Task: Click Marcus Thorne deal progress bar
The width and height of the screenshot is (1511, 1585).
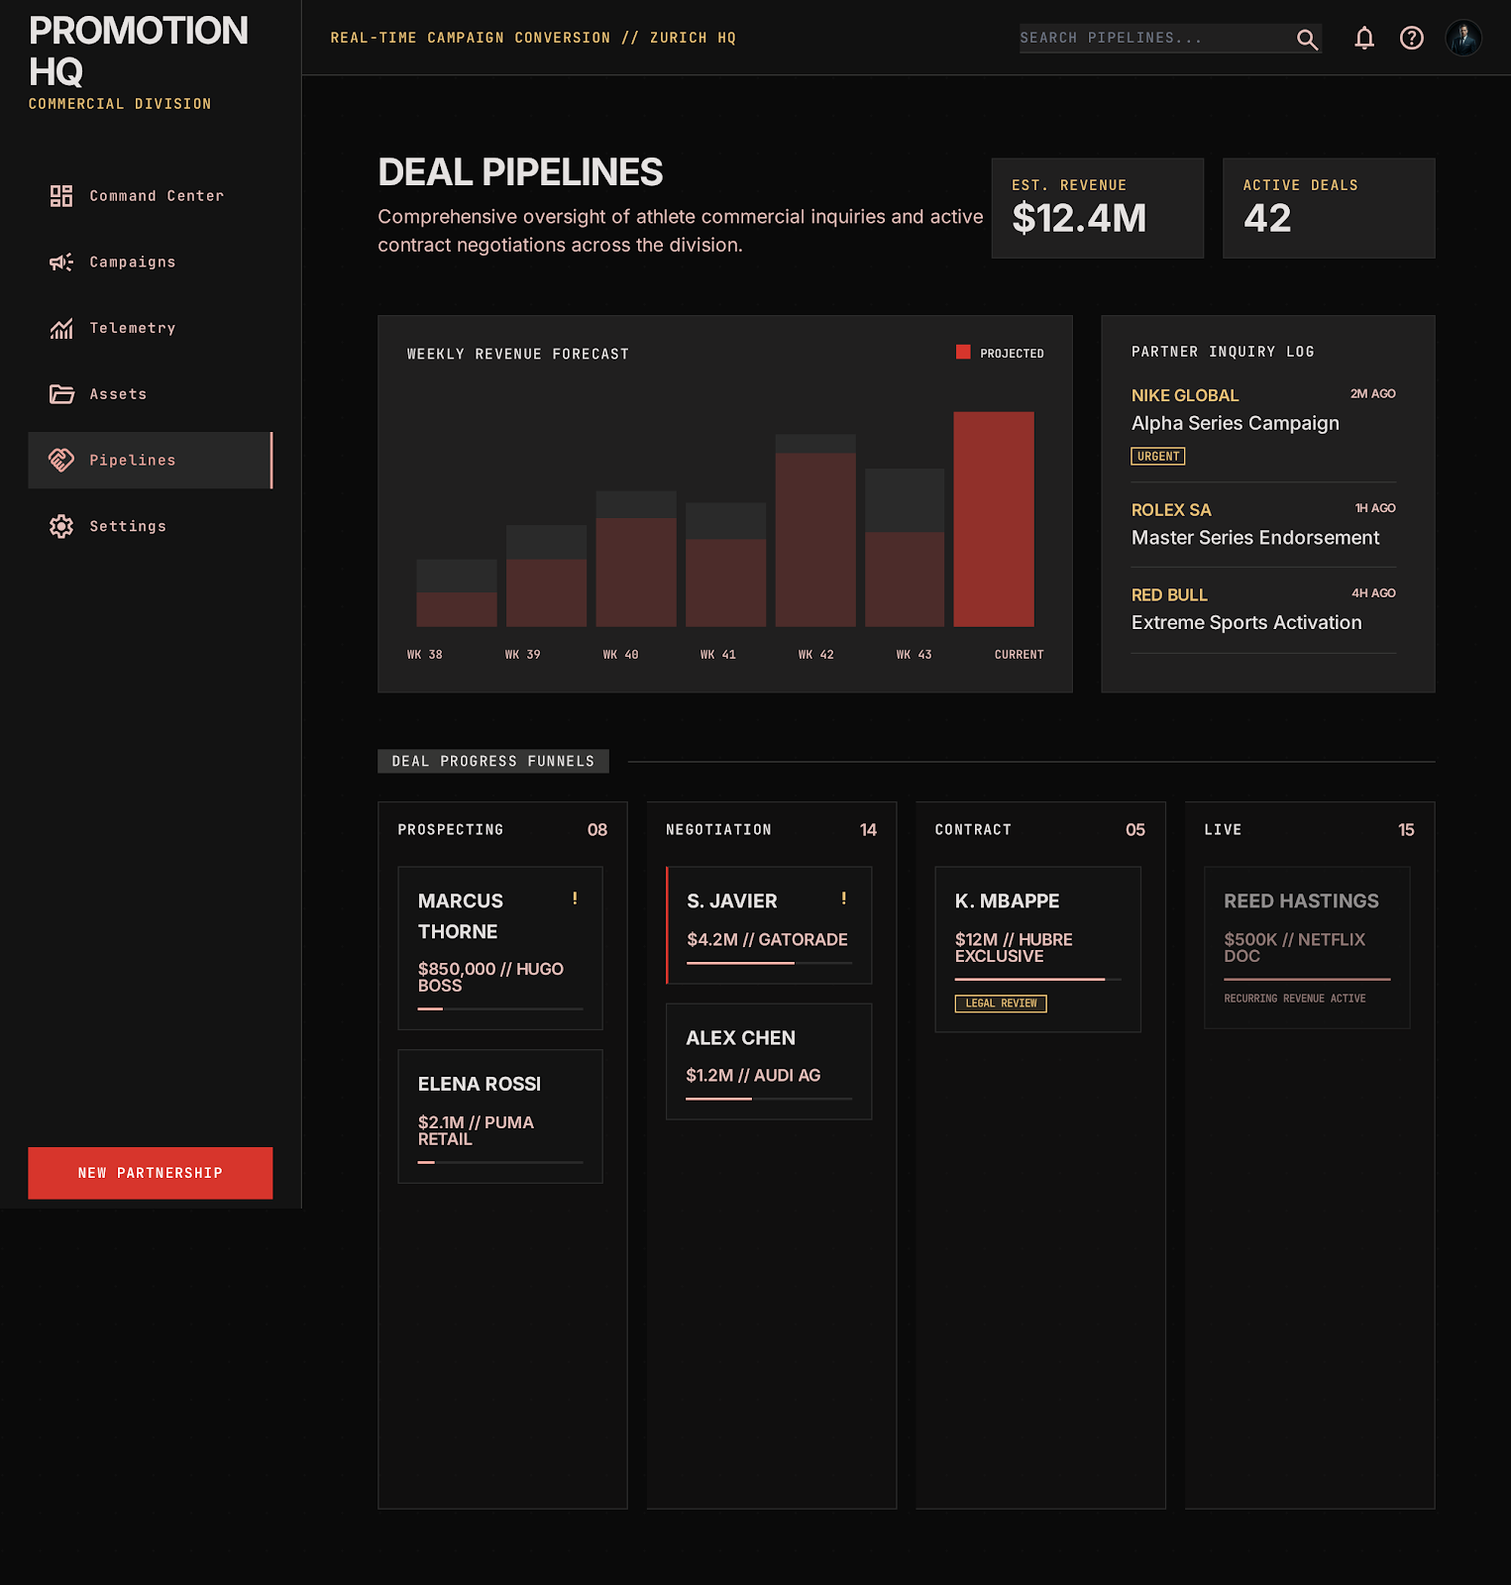Action: coord(500,1008)
